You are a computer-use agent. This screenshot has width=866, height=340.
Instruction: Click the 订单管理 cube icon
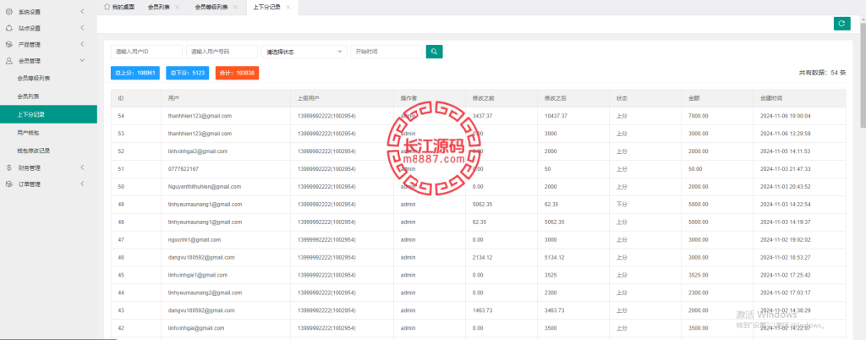click(x=8, y=184)
